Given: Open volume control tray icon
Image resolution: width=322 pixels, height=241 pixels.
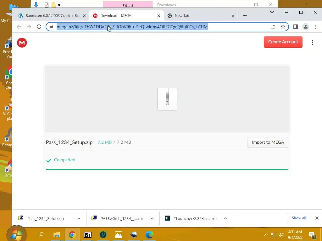Looking at the screenshot, I should click(x=281, y=235).
